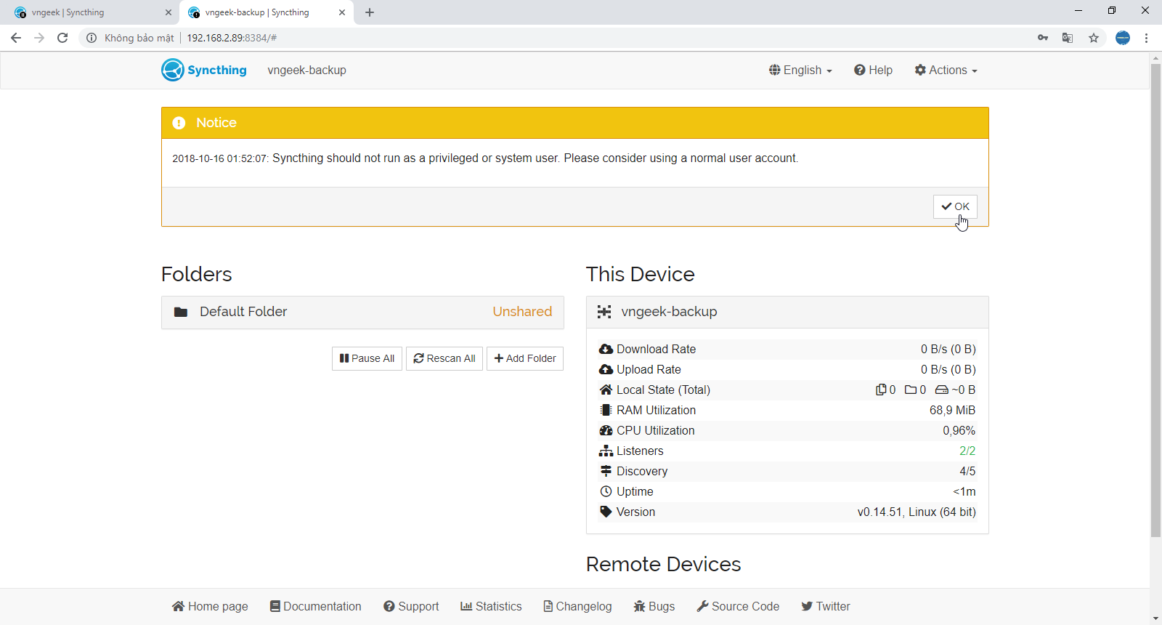Click the Discovery signpost icon
The height and width of the screenshot is (625, 1162).
point(606,471)
